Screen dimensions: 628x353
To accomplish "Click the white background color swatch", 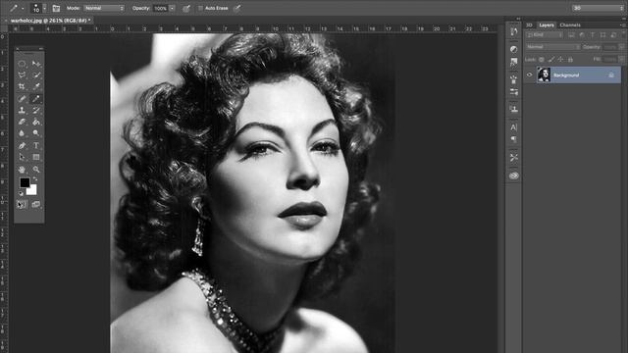I will [32, 190].
